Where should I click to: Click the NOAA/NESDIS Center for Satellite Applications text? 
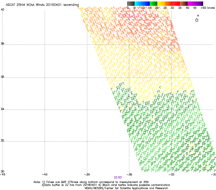pos(126,188)
